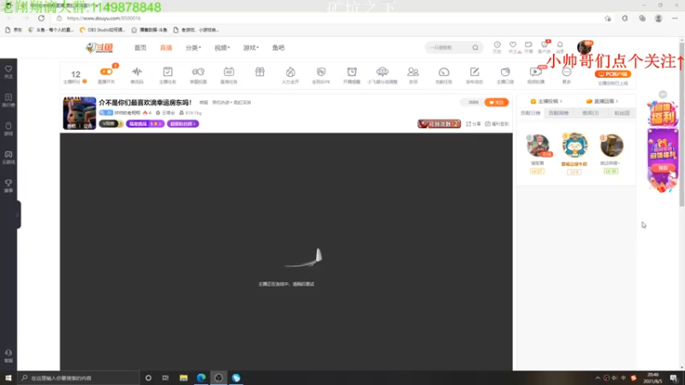
Task: Expand the 更多 three-dot more menu
Action: [x=567, y=72]
